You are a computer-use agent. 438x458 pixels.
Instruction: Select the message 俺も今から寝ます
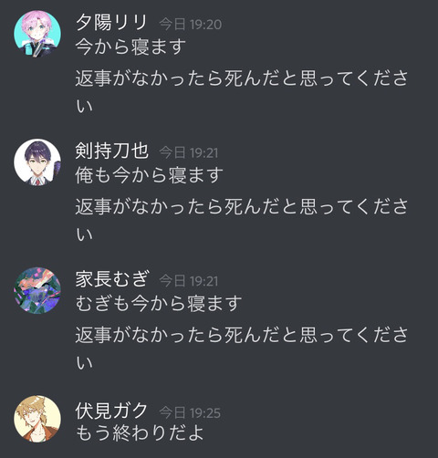pos(150,175)
